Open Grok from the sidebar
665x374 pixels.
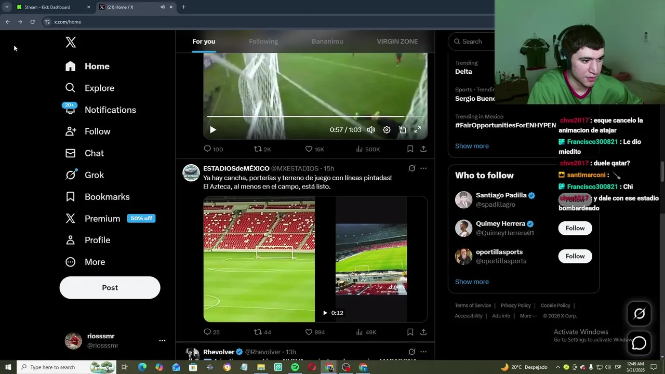point(84,175)
